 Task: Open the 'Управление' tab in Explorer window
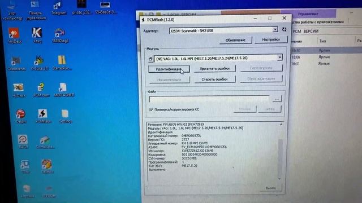pyautogui.click(x=308, y=14)
